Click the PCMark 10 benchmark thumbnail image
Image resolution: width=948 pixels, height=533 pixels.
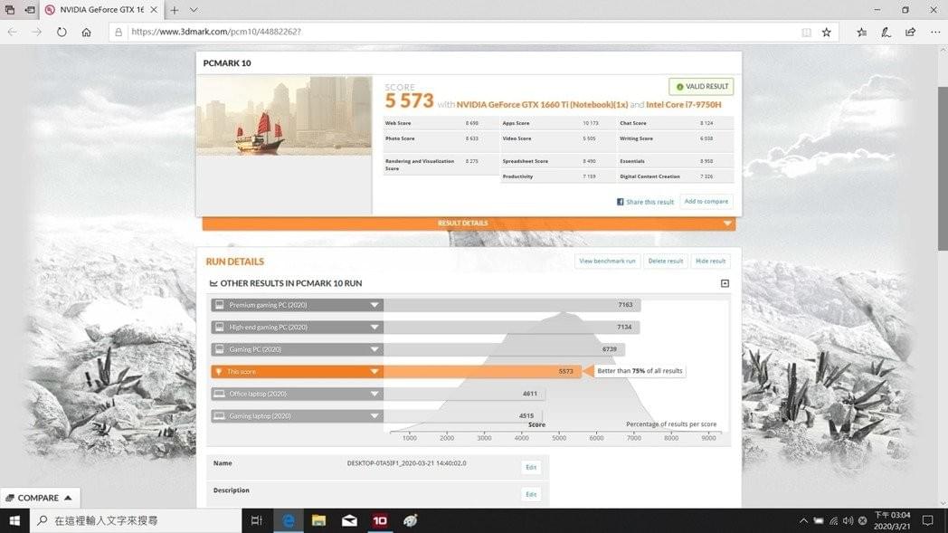pos(283,116)
